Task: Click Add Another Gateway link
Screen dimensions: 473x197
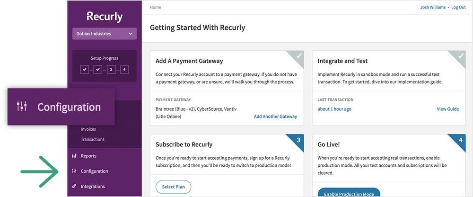Action: click(275, 116)
